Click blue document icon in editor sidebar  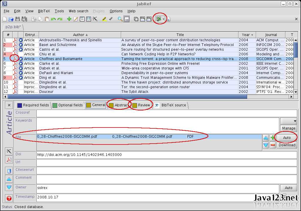point(9,171)
